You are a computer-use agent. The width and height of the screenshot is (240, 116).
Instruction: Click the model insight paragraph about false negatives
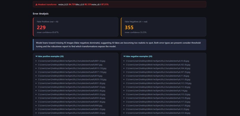click(118, 45)
